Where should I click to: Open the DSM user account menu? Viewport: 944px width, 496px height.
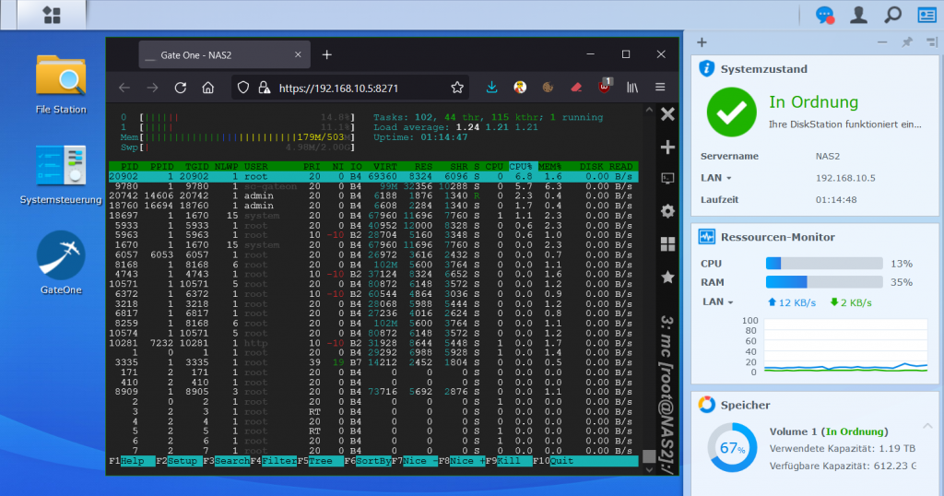[x=858, y=15]
